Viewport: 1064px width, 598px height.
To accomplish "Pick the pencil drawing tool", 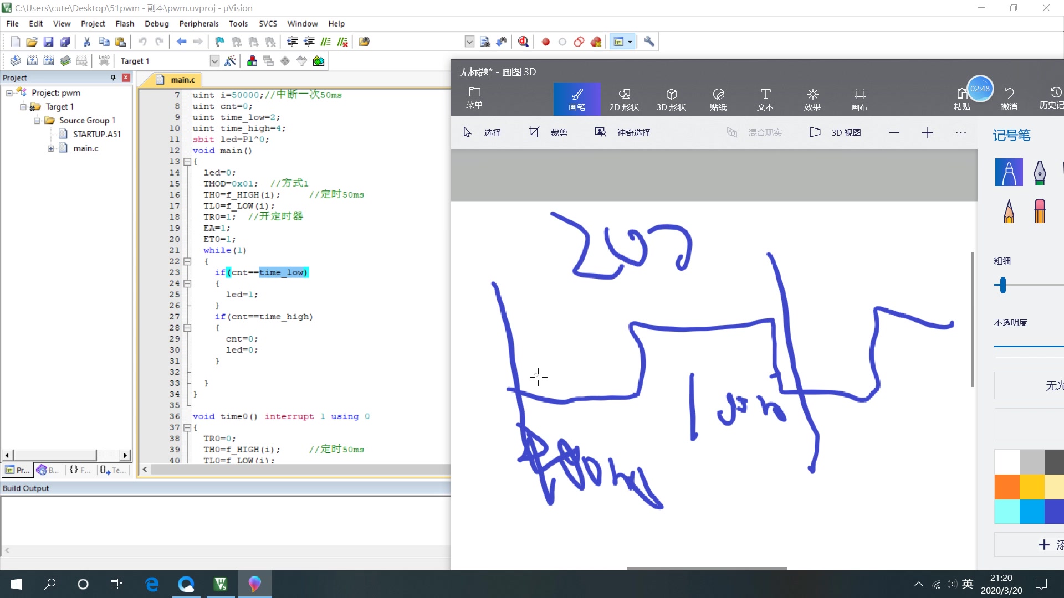I will coord(1009,211).
